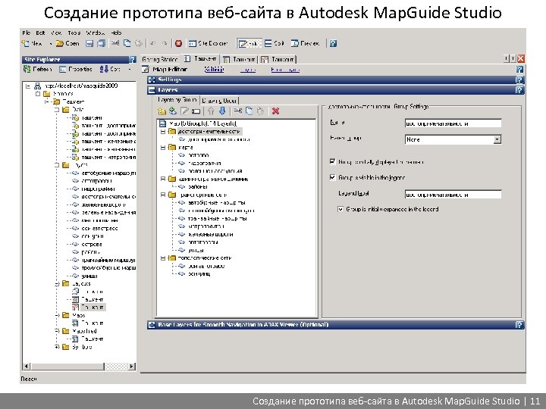Open the Help menu
Screen dimensions: 546x409
[x=116, y=33]
